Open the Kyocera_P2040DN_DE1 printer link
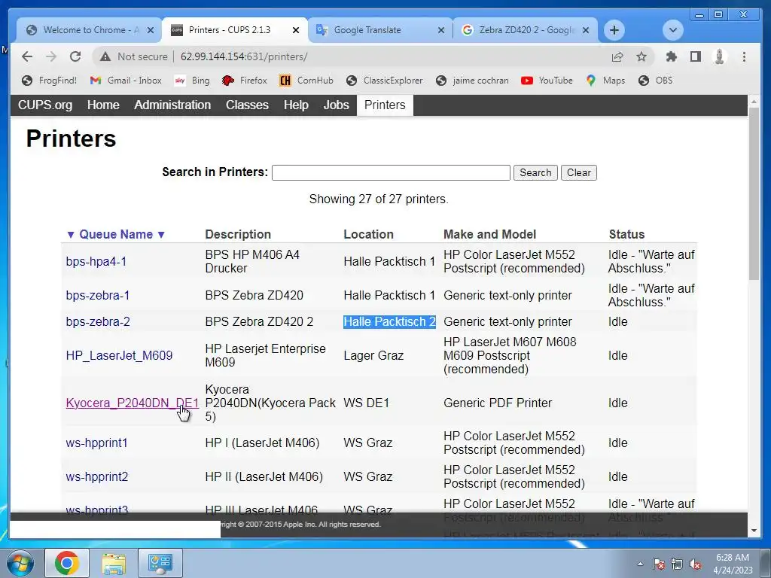This screenshot has width=771, height=578. [133, 403]
